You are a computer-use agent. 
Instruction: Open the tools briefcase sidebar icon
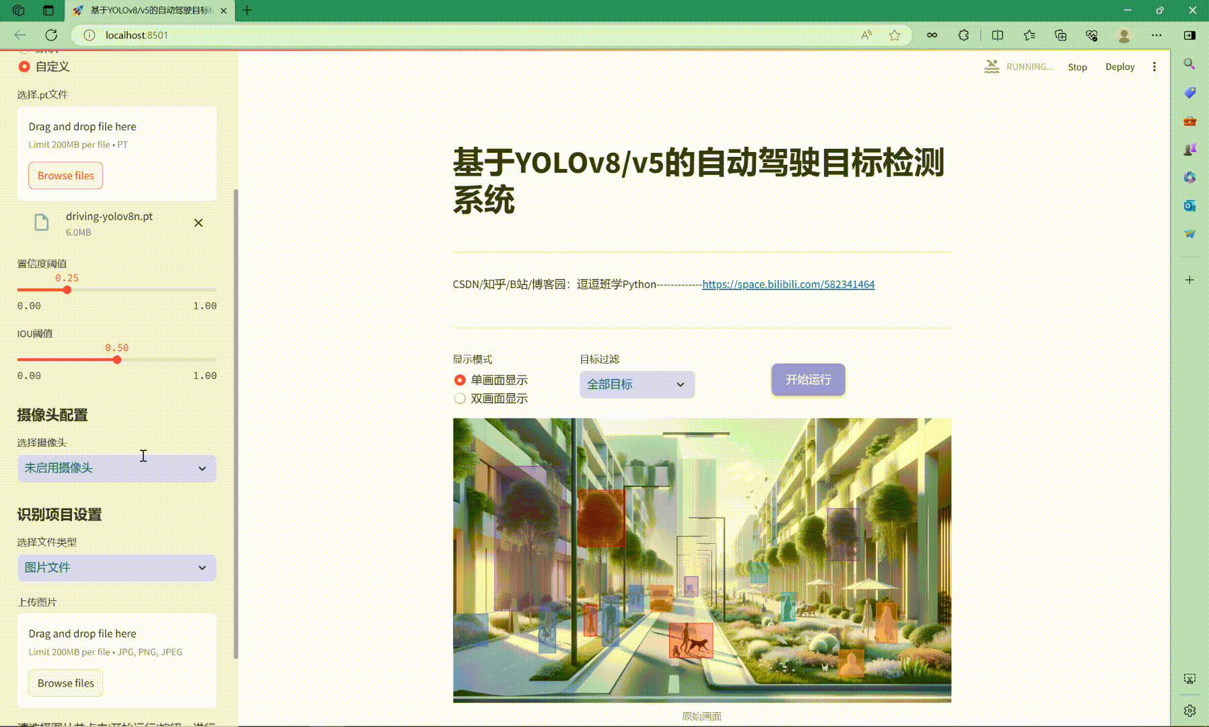click(x=1189, y=121)
